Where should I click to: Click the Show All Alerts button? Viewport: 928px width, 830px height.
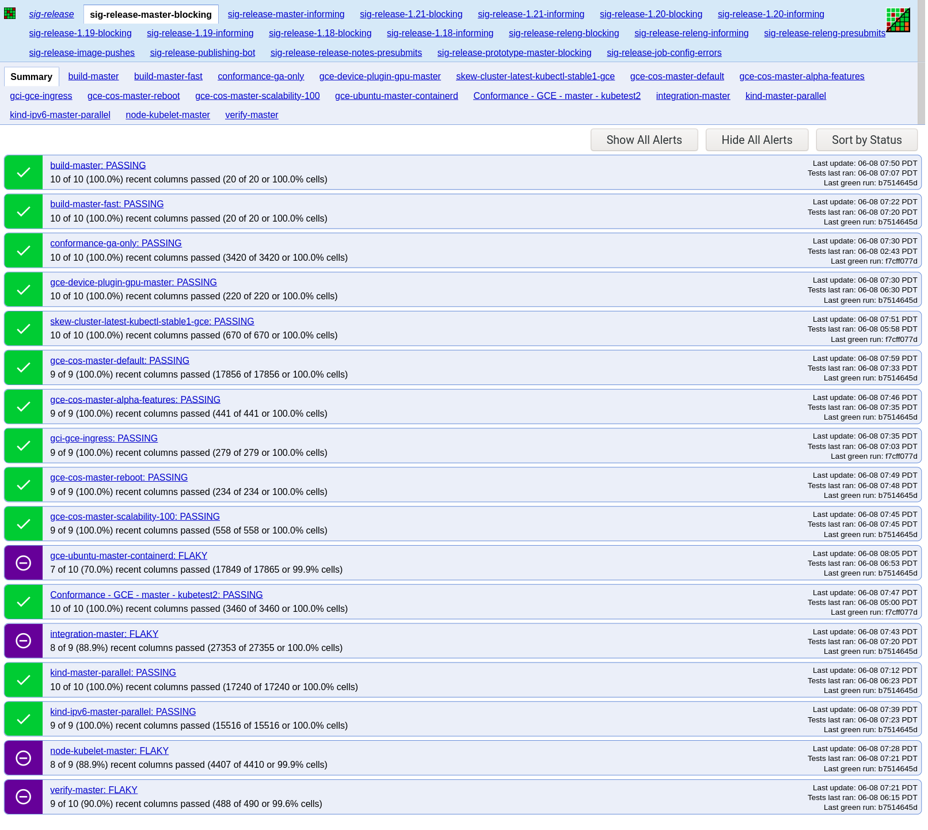coord(644,140)
